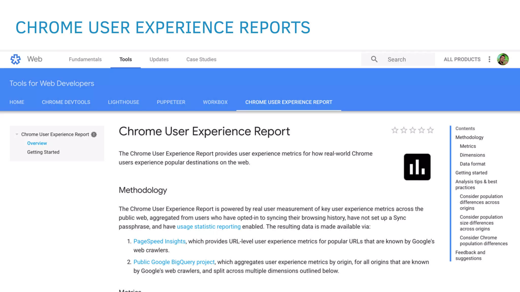Click the first rating star

[395, 130]
